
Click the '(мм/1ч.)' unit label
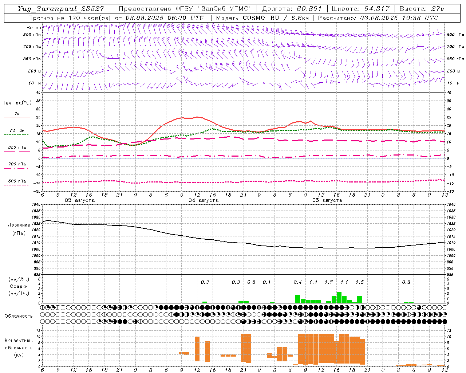click(x=19, y=293)
